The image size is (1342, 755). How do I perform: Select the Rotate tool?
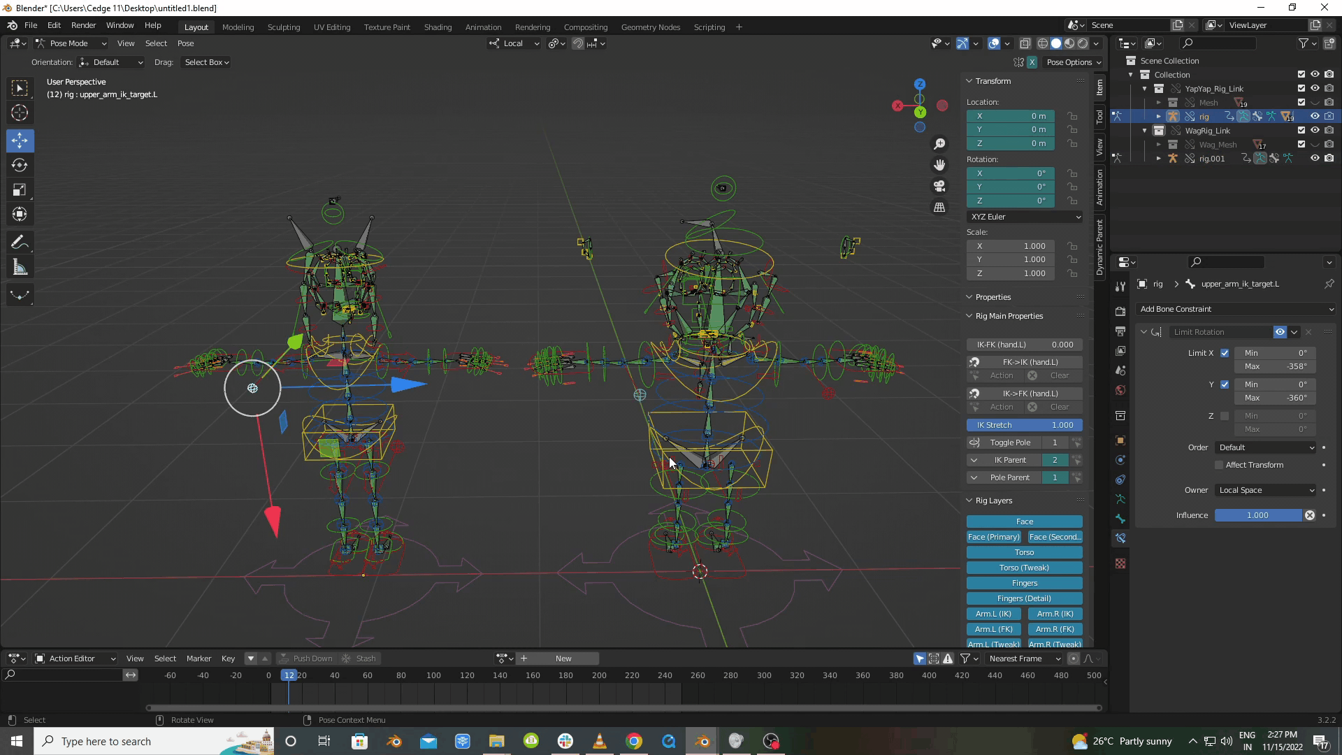pos(20,165)
